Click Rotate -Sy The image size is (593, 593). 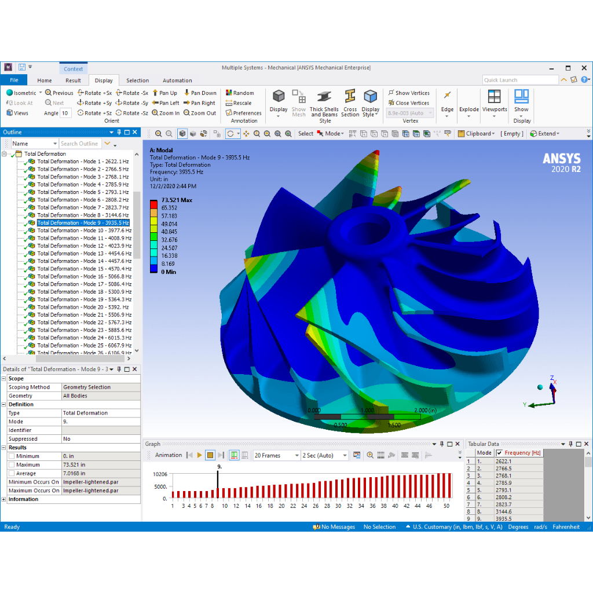pyautogui.click(x=131, y=103)
